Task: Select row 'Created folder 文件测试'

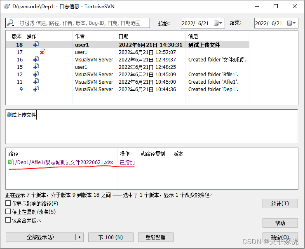Action: tap(128, 59)
